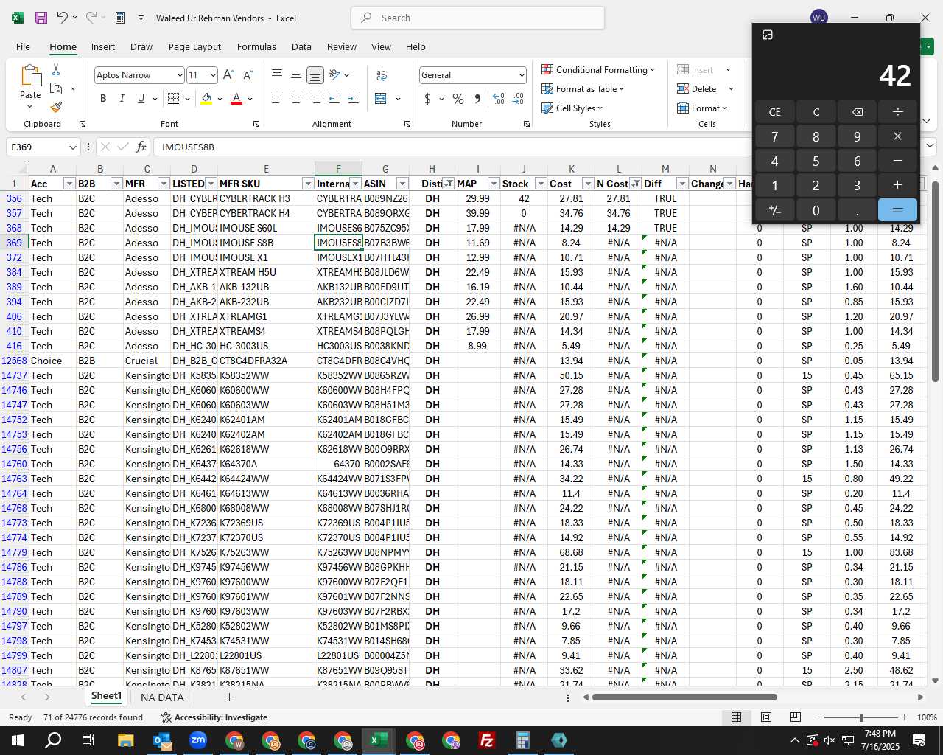Open Font name dropdown Aptos Narrow
This screenshot has width=943, height=755.
[x=179, y=75]
